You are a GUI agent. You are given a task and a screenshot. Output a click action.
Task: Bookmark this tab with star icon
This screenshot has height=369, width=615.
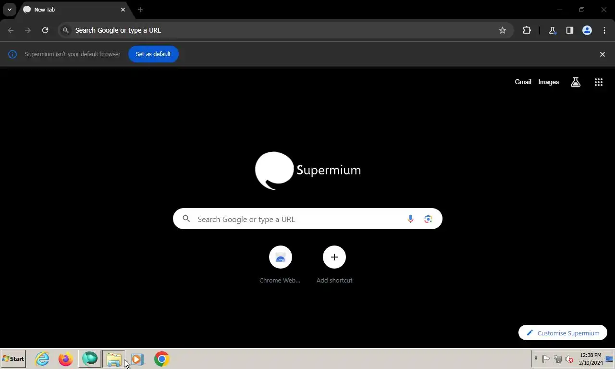(x=503, y=30)
